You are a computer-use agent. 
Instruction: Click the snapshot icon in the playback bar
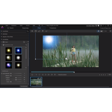pos(55,75)
